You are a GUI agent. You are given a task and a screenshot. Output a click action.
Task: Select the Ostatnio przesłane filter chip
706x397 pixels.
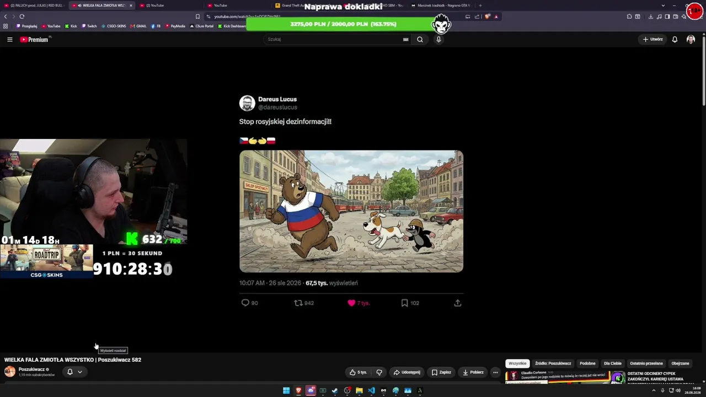[646, 363]
